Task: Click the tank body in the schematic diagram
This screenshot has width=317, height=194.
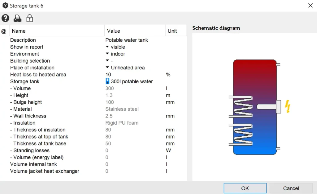Action: click(x=254, y=77)
